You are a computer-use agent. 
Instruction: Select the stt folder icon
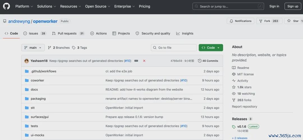[x=27, y=108]
